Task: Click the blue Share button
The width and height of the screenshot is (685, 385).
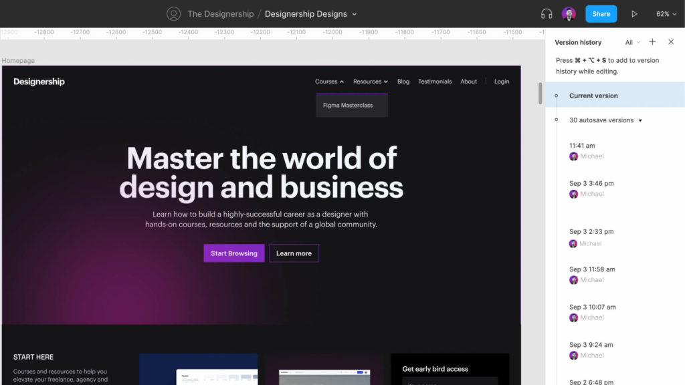Action: coord(601,13)
